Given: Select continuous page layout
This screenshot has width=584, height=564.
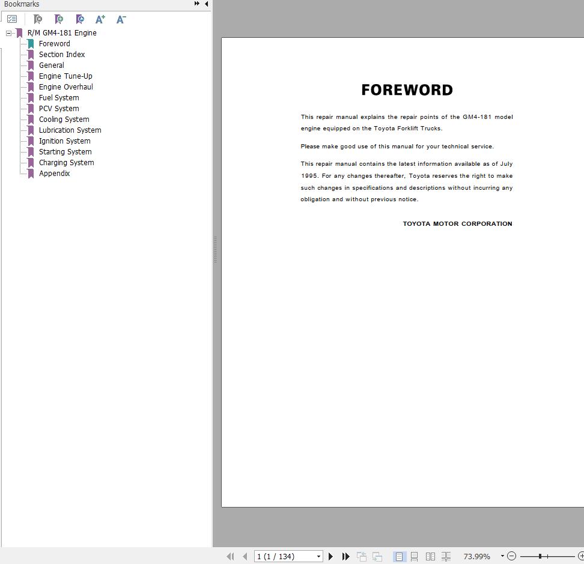Looking at the screenshot, I should [414, 556].
